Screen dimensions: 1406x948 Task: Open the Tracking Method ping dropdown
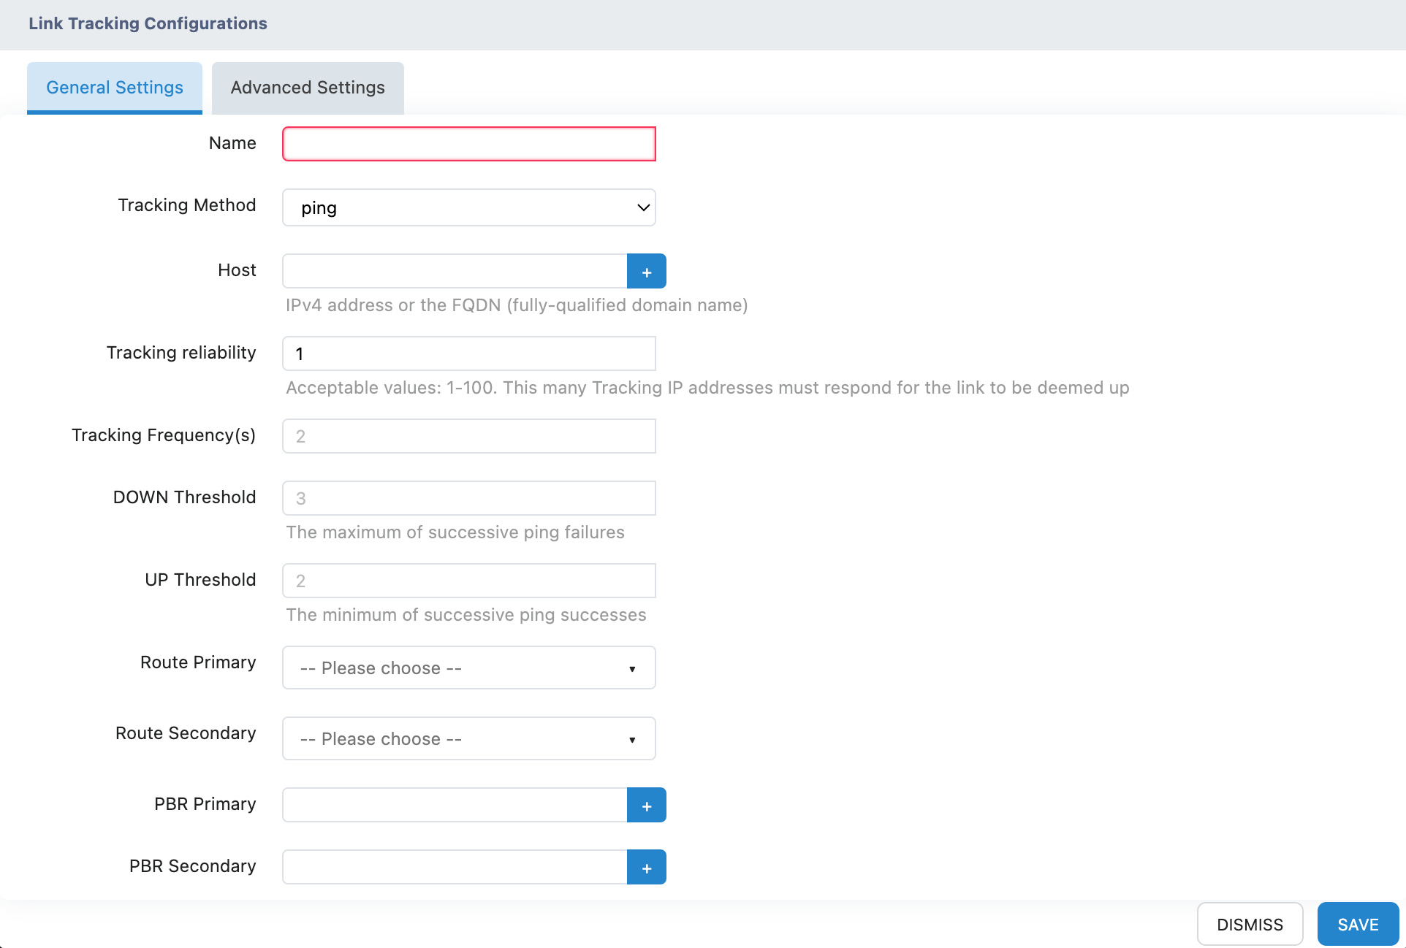click(468, 208)
